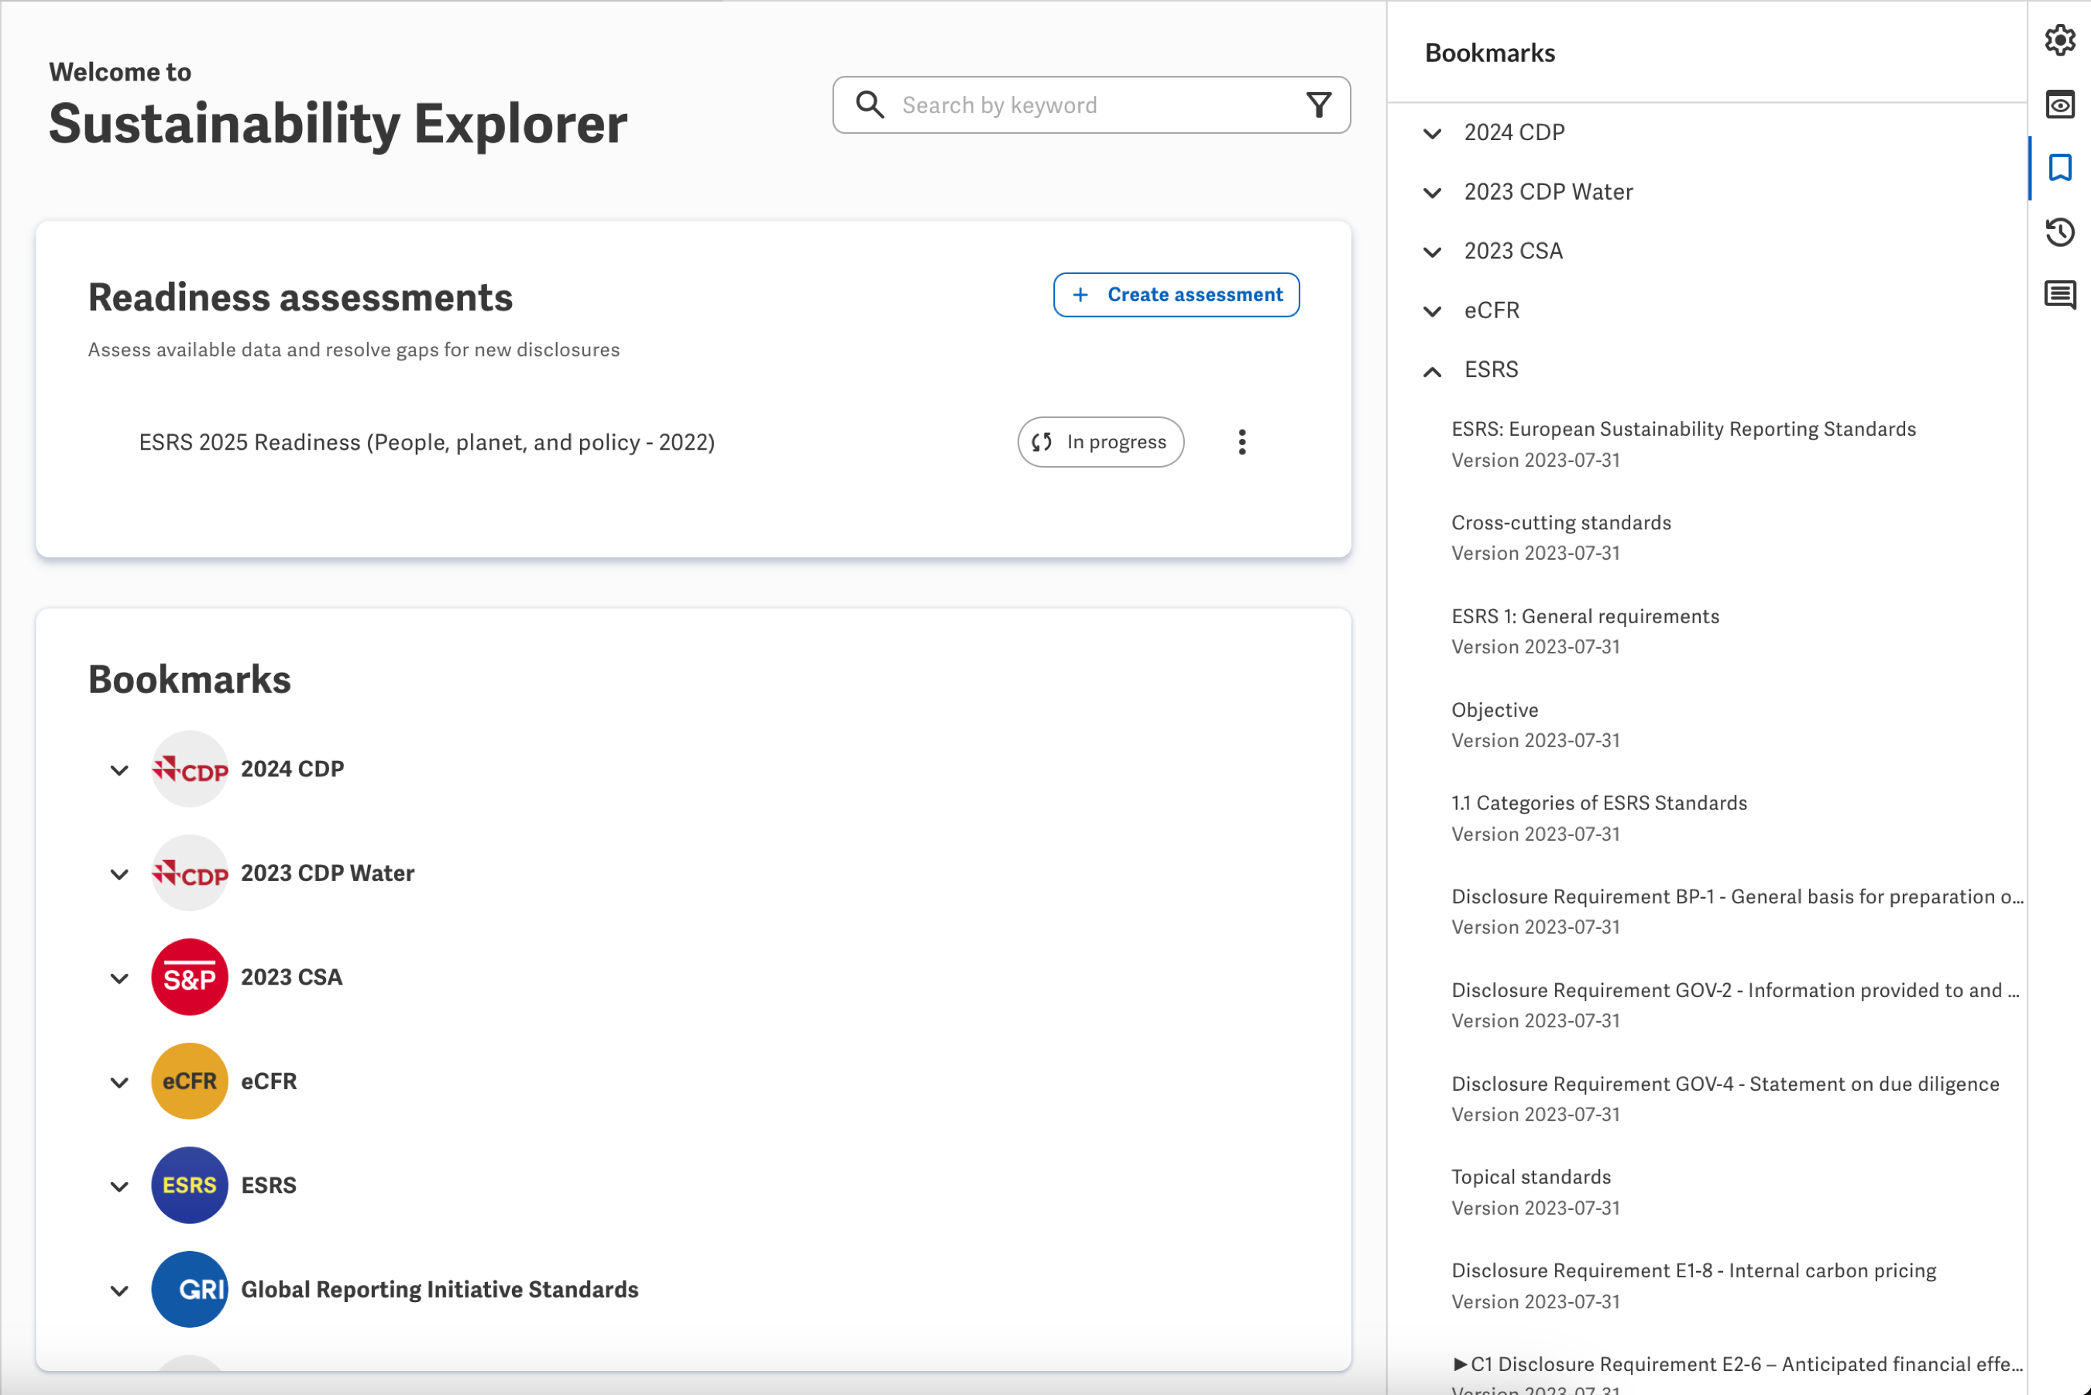Viewport: 2091px width, 1395px height.
Task: Click the ESRS circular logo
Action: pos(190,1185)
